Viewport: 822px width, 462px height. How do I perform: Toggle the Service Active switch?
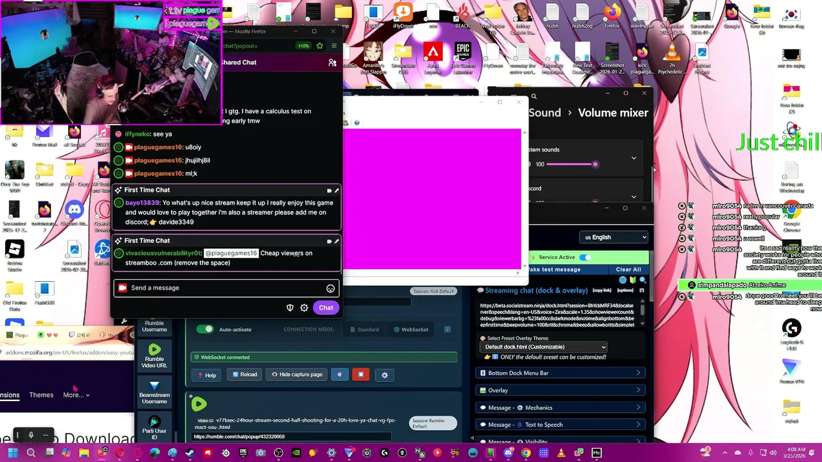tap(585, 257)
